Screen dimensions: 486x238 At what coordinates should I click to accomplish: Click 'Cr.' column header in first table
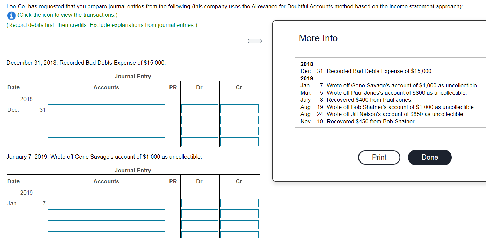pyautogui.click(x=239, y=88)
